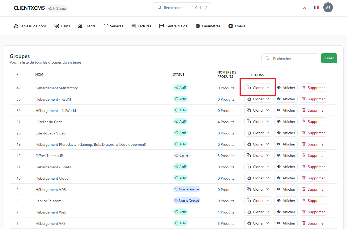Click the Gains money icon
This screenshot has height=229, width=347.
57,26
